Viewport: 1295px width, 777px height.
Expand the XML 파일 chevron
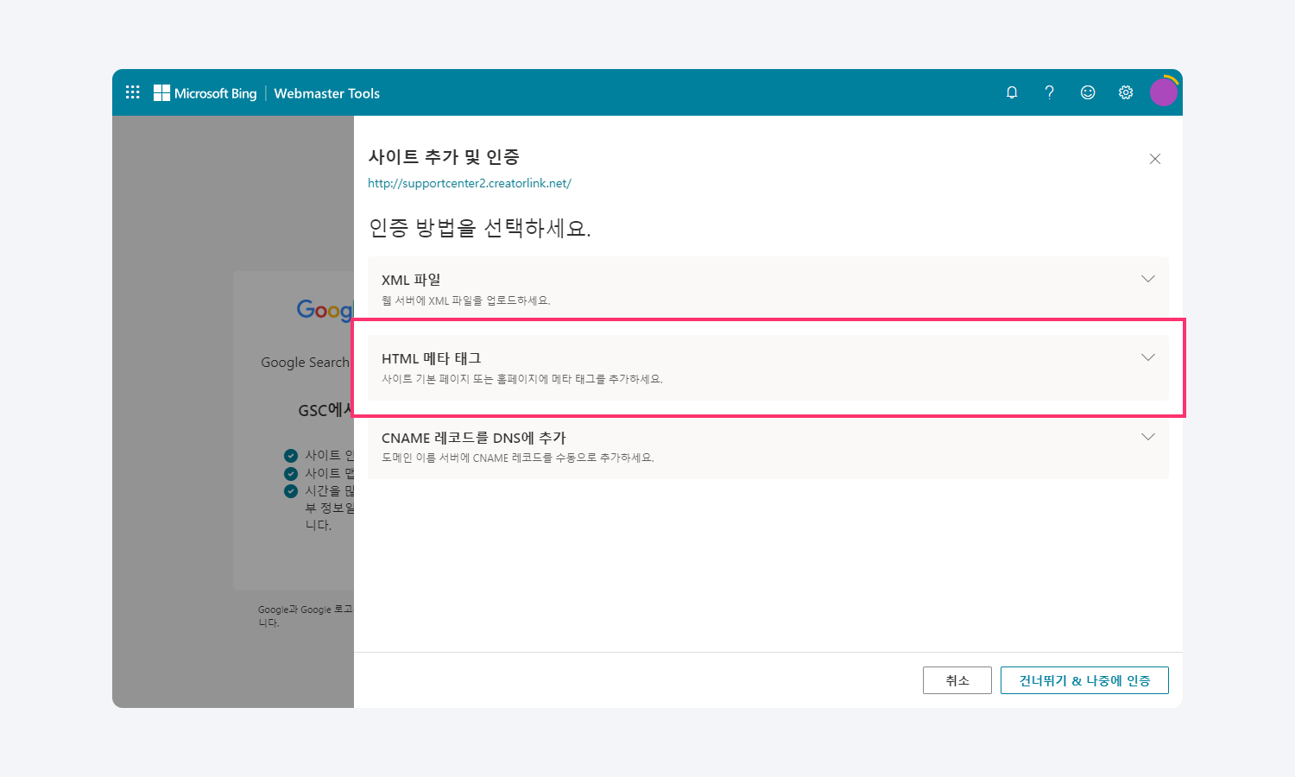tap(1147, 279)
